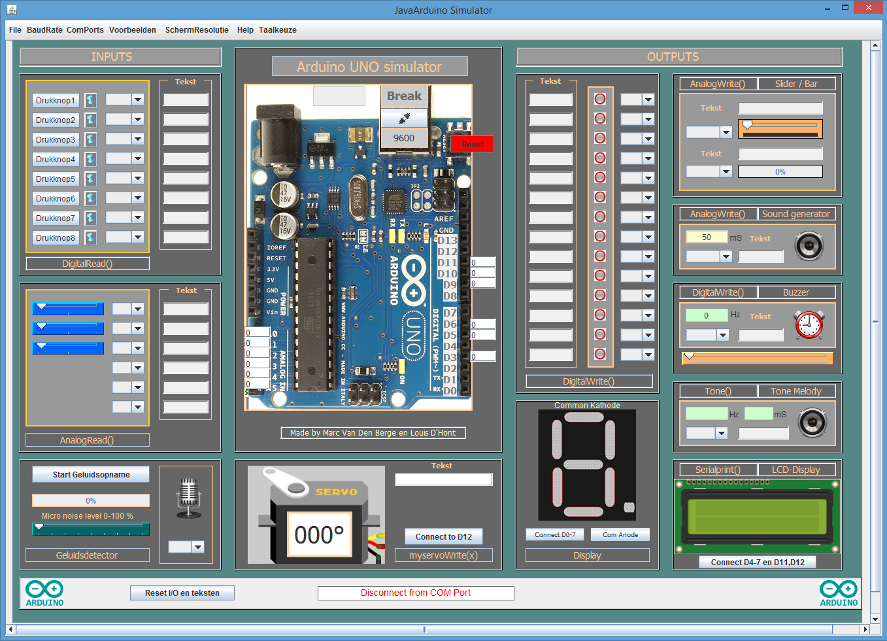Click Connect D4-7 en D11,D12 button

[758, 563]
